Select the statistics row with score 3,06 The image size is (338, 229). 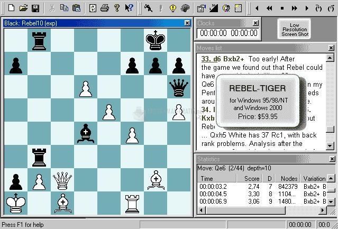262,201
